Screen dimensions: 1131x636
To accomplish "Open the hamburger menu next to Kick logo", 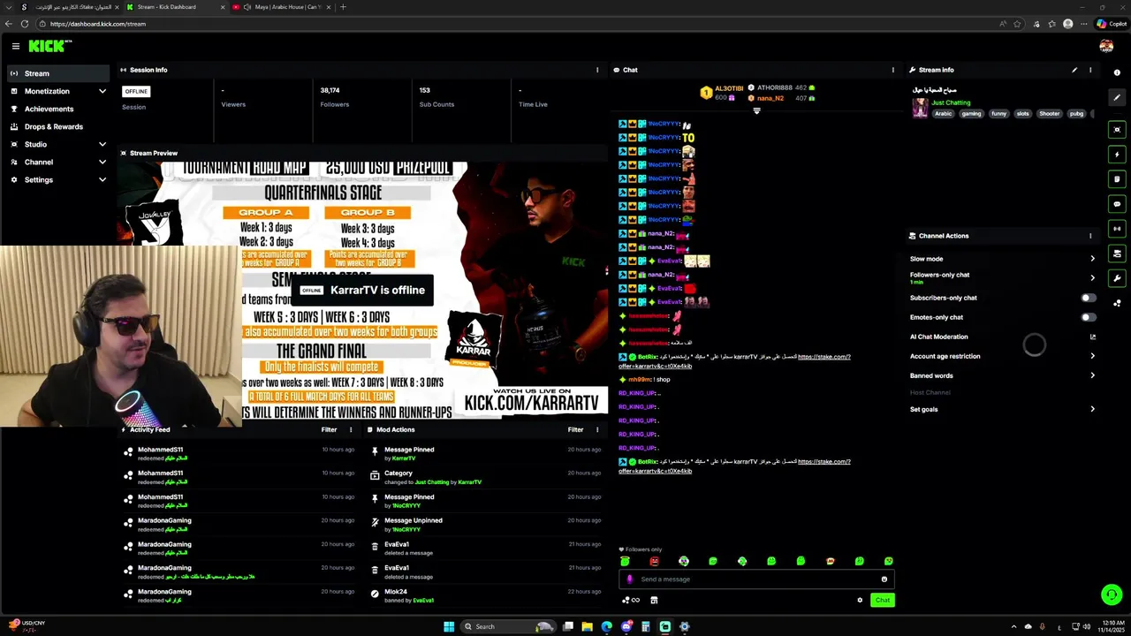I will pyautogui.click(x=15, y=46).
